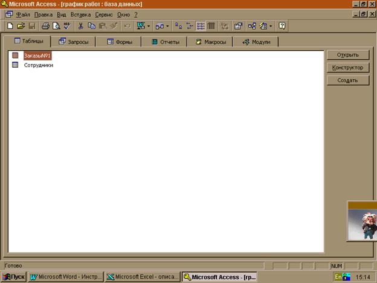Cut selection with the scissors icon
The image size is (377, 283).
pos(80,26)
